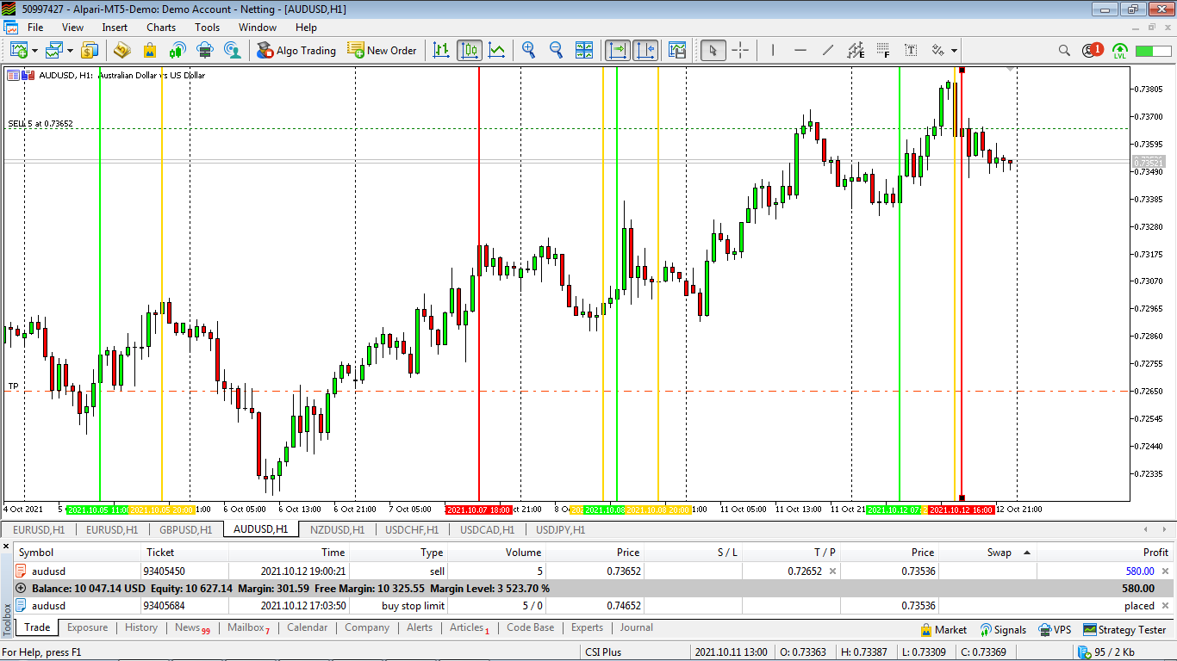
Task: Select the horizontal line tool
Action: tap(800, 50)
